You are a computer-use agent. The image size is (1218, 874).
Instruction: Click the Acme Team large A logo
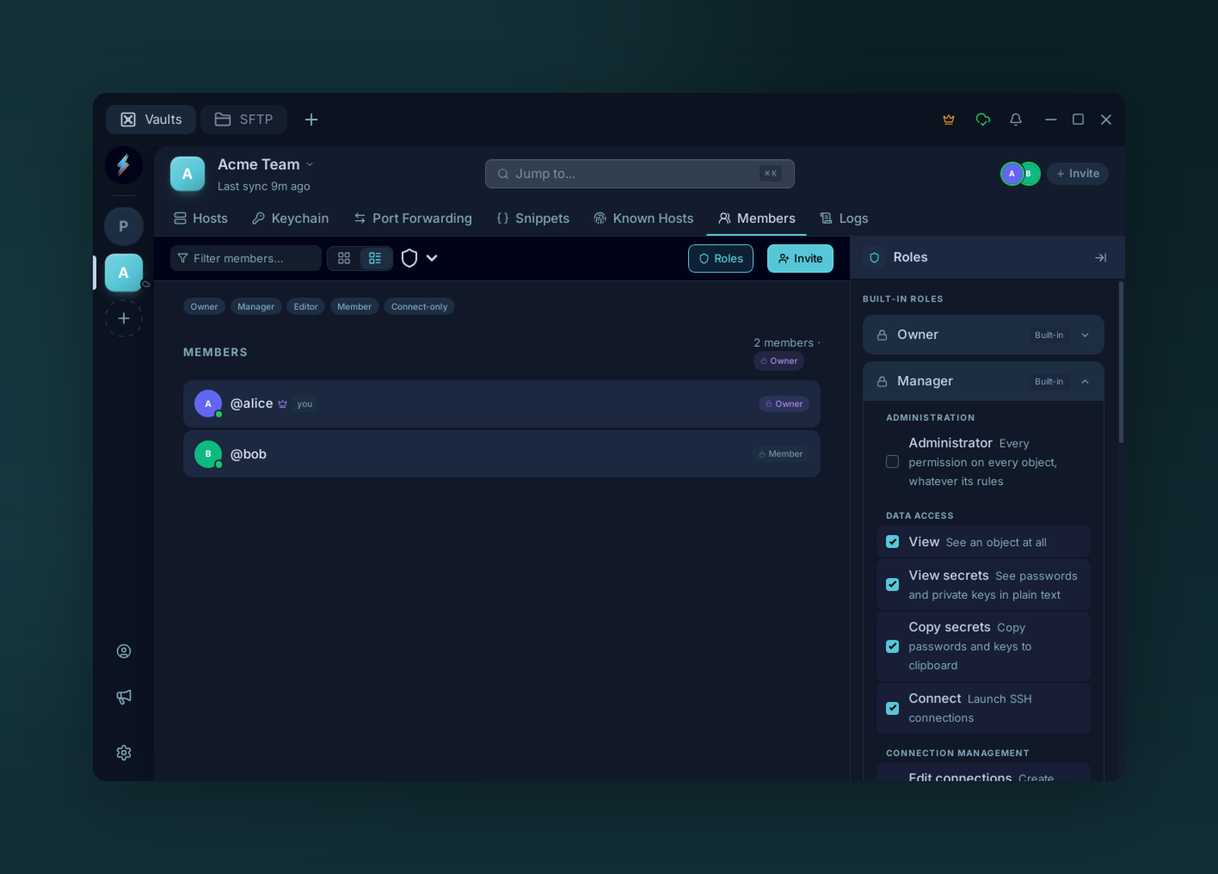click(187, 174)
